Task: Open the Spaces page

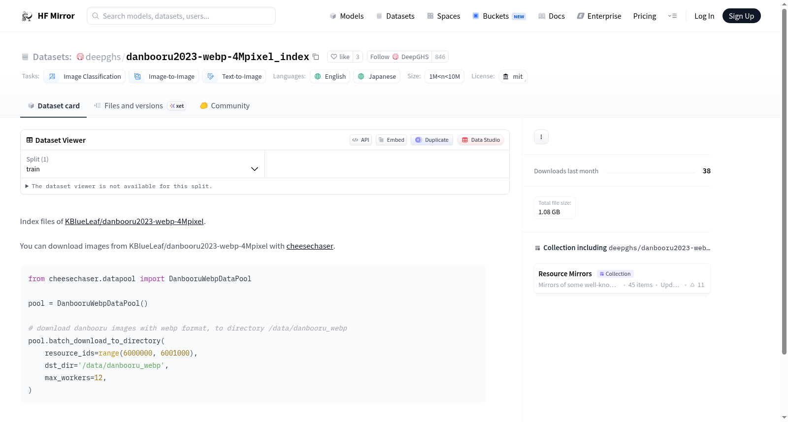Action: pos(444,16)
